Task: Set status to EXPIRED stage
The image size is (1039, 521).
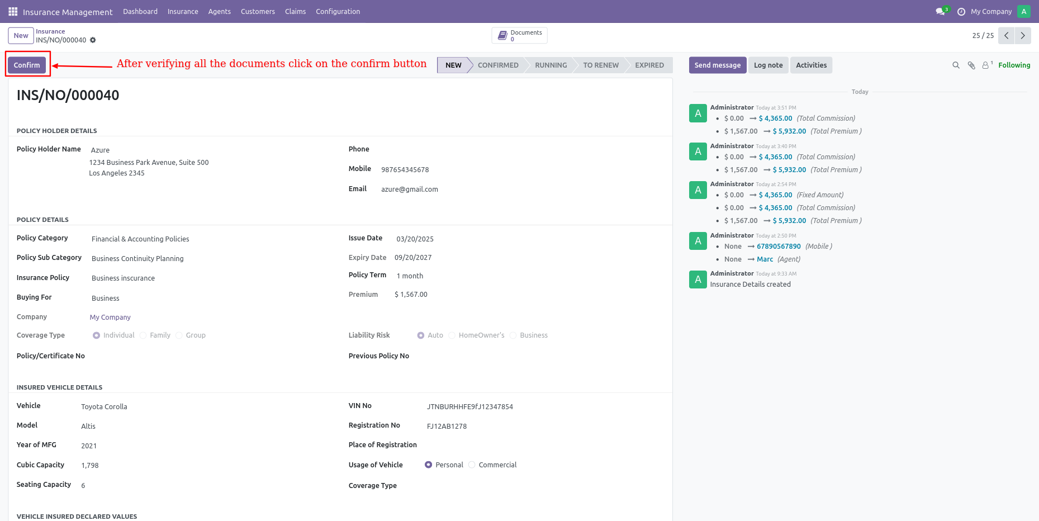Action: (649, 65)
